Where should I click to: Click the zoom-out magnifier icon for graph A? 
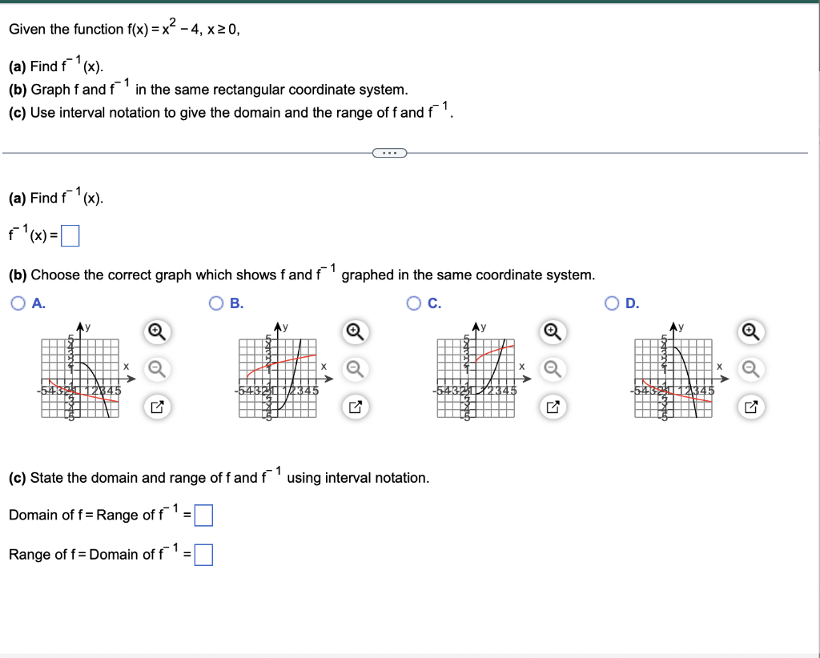pyautogui.click(x=158, y=370)
